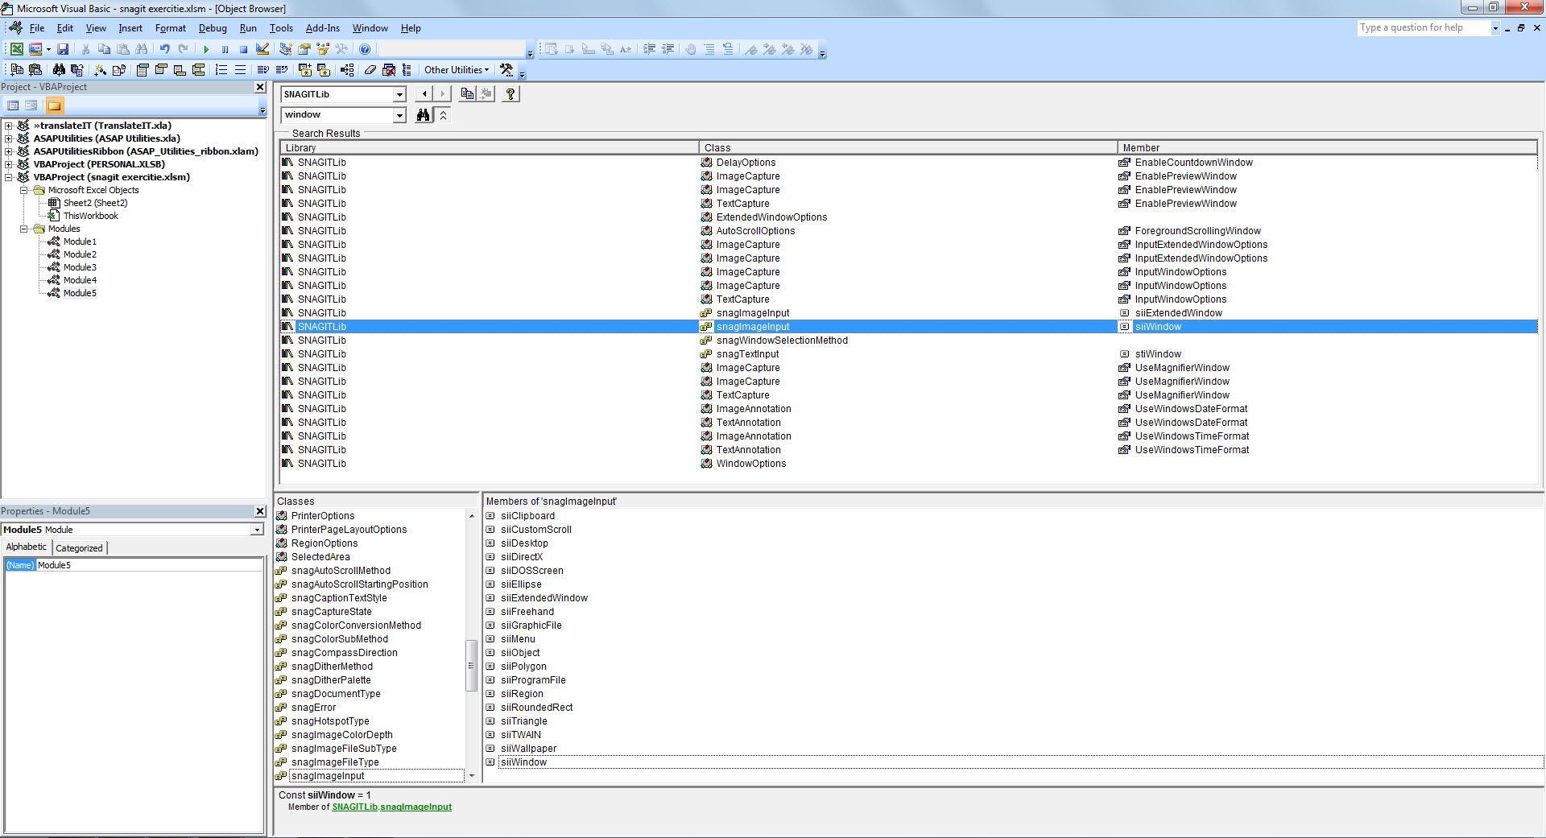Open the Tools menu

(x=281, y=28)
